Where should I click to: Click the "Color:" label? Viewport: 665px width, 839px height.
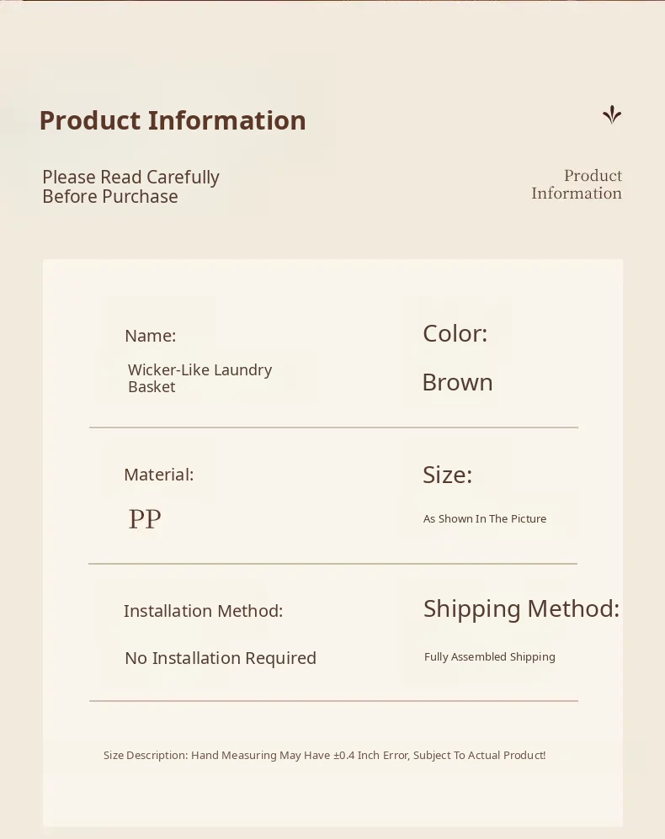(x=455, y=333)
